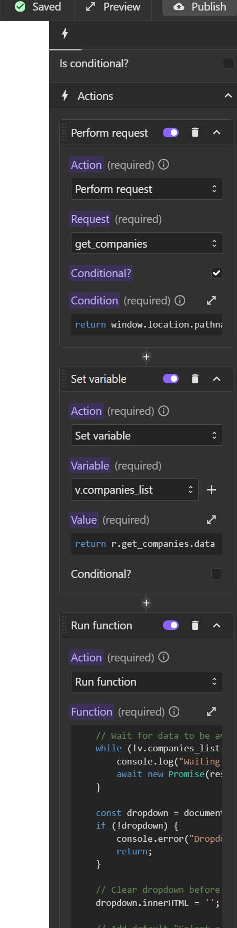Switch to the lightning bolt tab
The image size is (237, 928).
(65, 34)
